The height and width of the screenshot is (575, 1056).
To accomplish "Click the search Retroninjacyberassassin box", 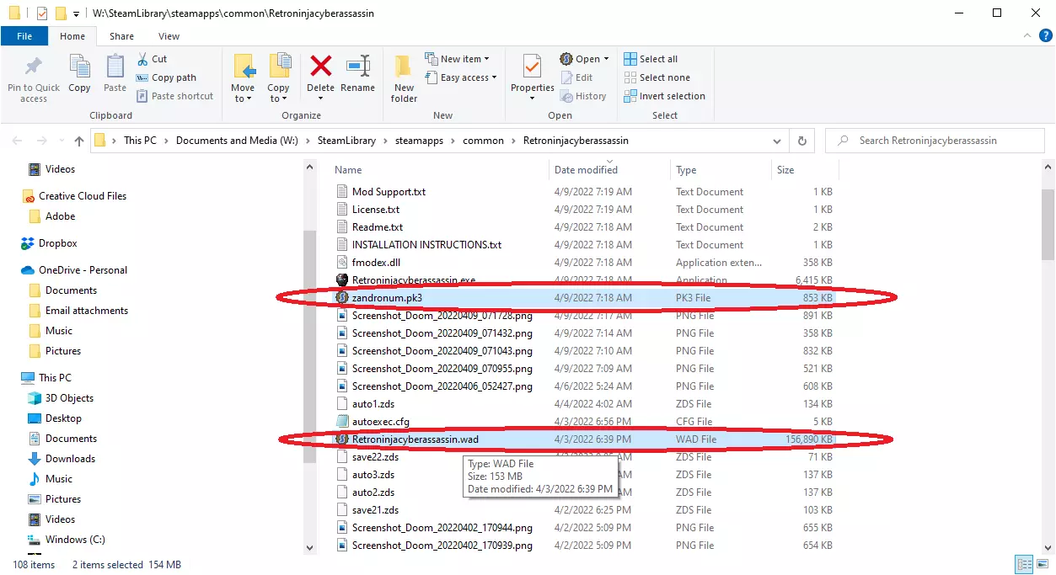I will pyautogui.click(x=935, y=141).
